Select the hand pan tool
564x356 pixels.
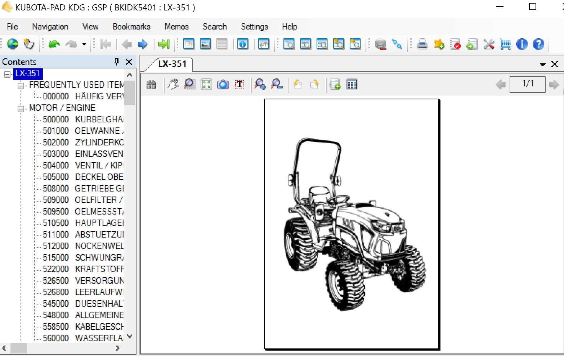click(173, 85)
